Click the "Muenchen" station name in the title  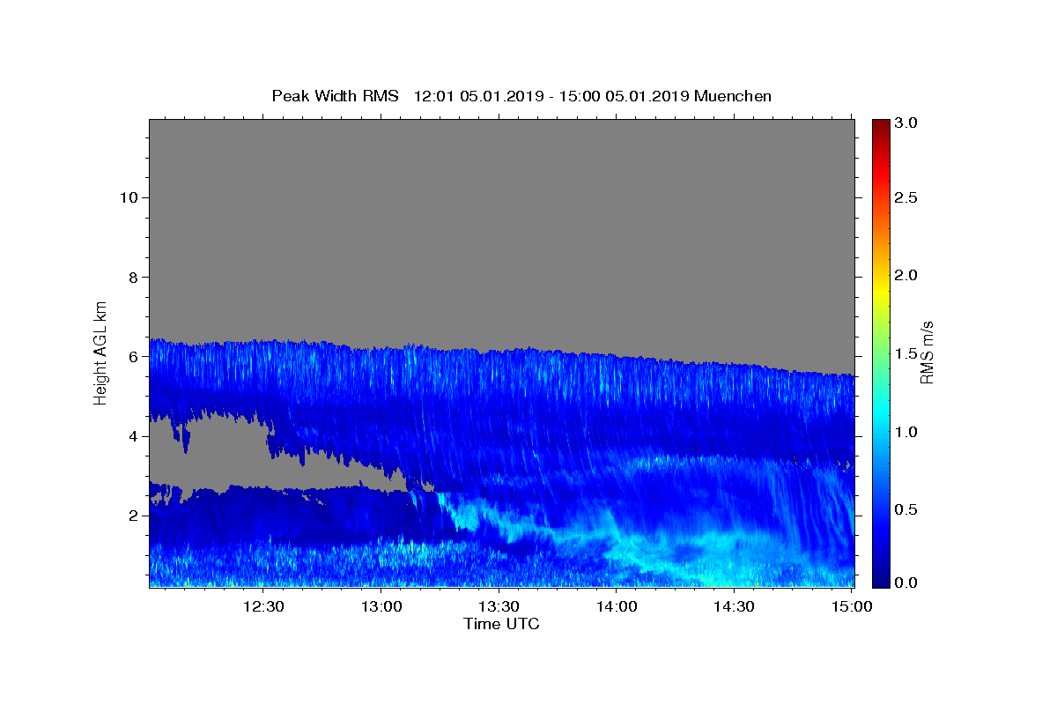733,96
